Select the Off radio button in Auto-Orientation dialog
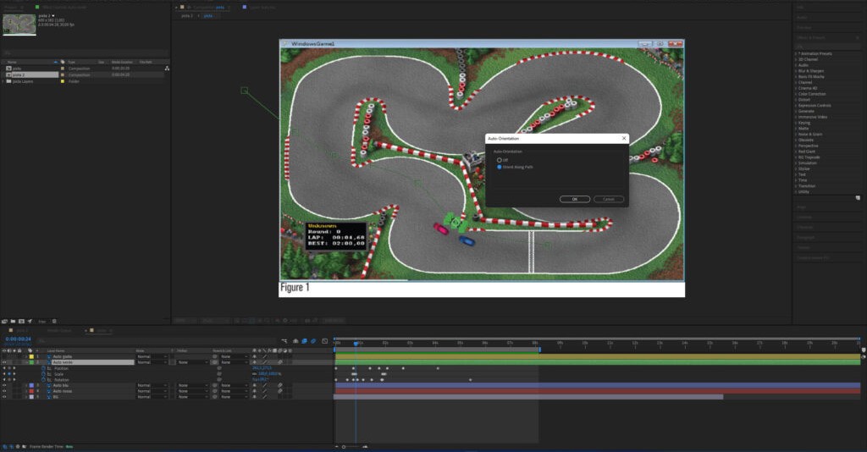 [500, 160]
